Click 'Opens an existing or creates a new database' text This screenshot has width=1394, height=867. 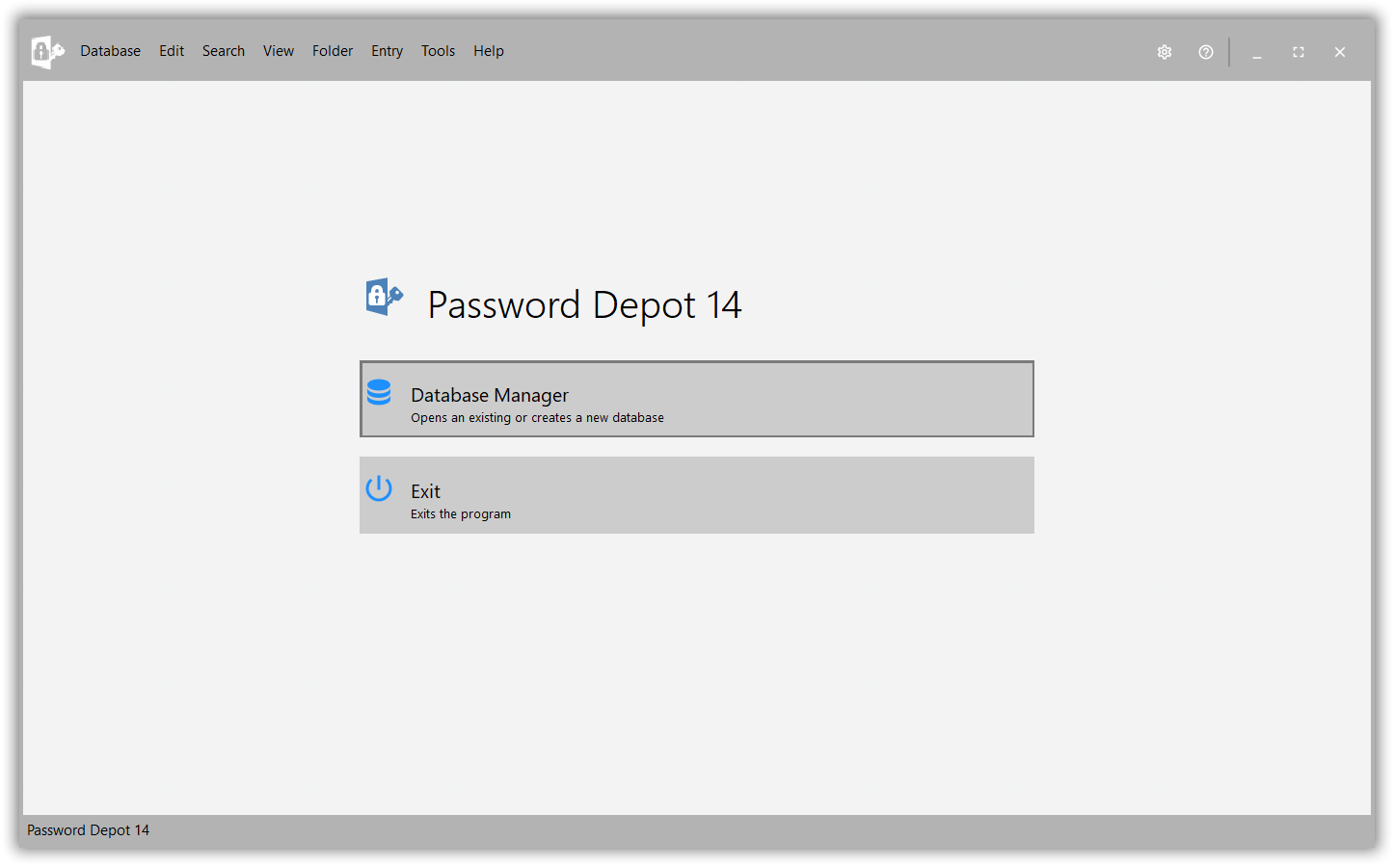click(x=537, y=418)
